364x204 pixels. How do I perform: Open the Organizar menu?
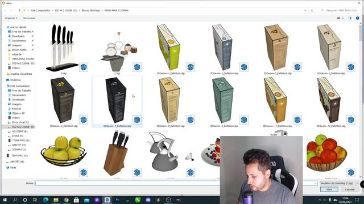11,18
